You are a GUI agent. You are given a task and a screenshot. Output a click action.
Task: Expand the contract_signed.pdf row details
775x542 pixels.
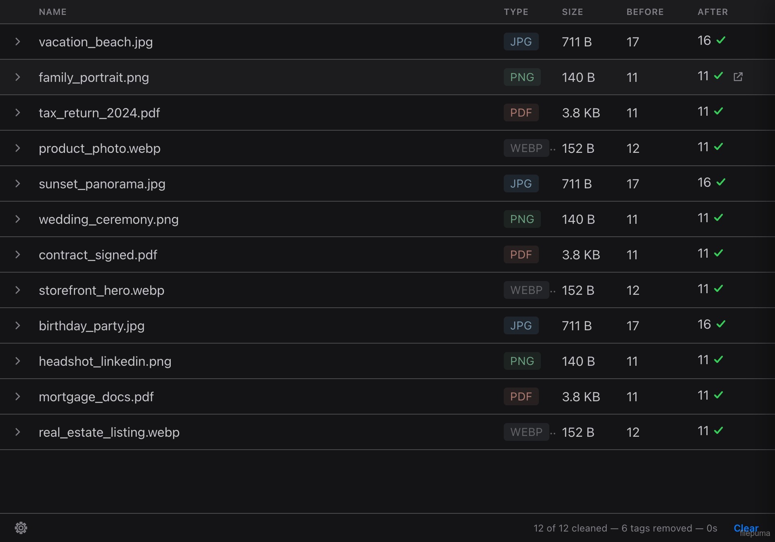17,254
